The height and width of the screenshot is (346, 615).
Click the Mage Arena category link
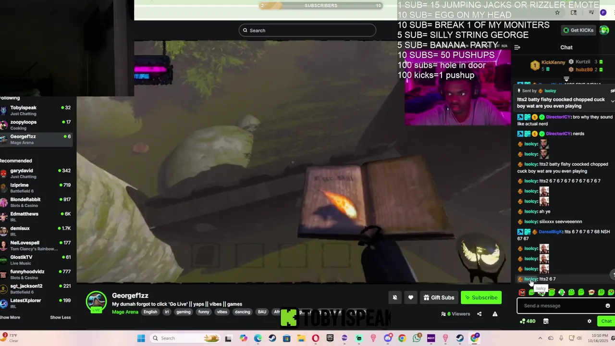125,312
